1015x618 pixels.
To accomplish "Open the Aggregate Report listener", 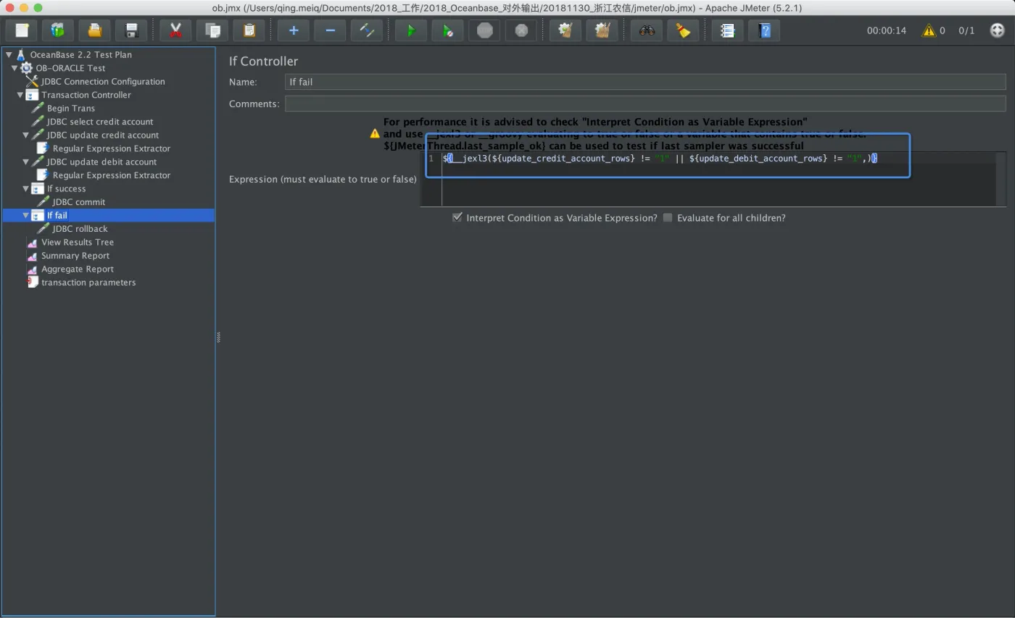I will coord(77,269).
